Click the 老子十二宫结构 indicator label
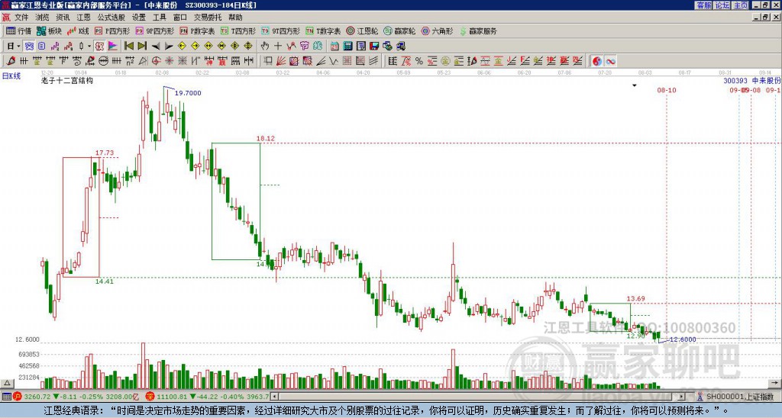Image resolution: width=782 pixels, height=418 pixels. pyautogui.click(x=67, y=80)
